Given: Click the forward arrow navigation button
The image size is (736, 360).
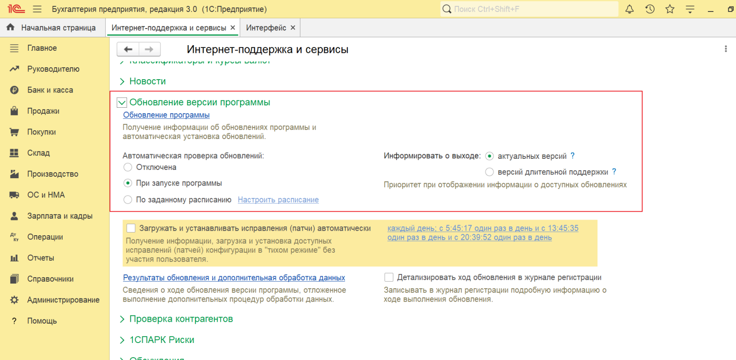Looking at the screenshot, I should [x=149, y=49].
